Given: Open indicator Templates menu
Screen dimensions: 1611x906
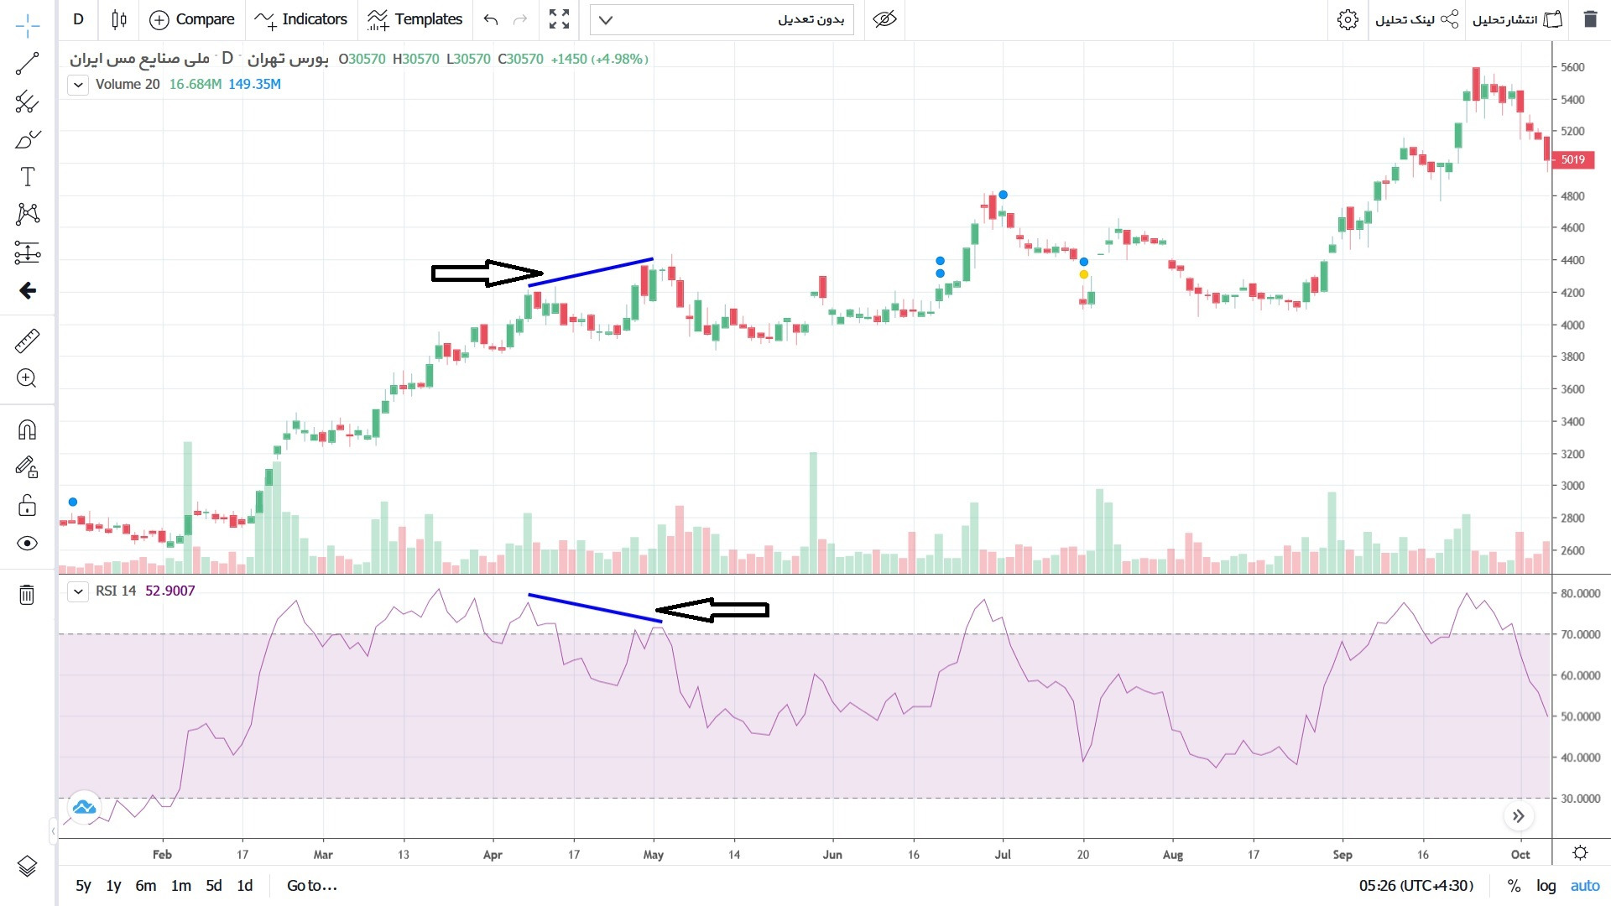Looking at the screenshot, I should coord(414,19).
